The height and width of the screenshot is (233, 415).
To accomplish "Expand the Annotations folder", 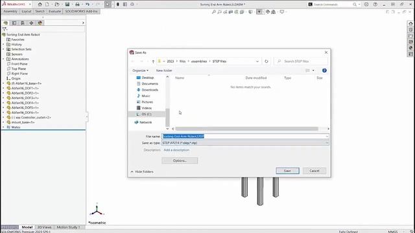I will click(x=3, y=59).
